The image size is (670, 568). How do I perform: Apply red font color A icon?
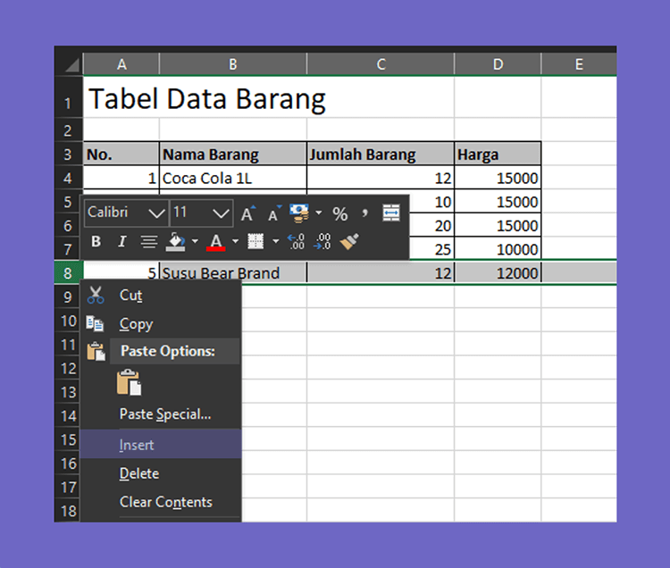coord(216,242)
